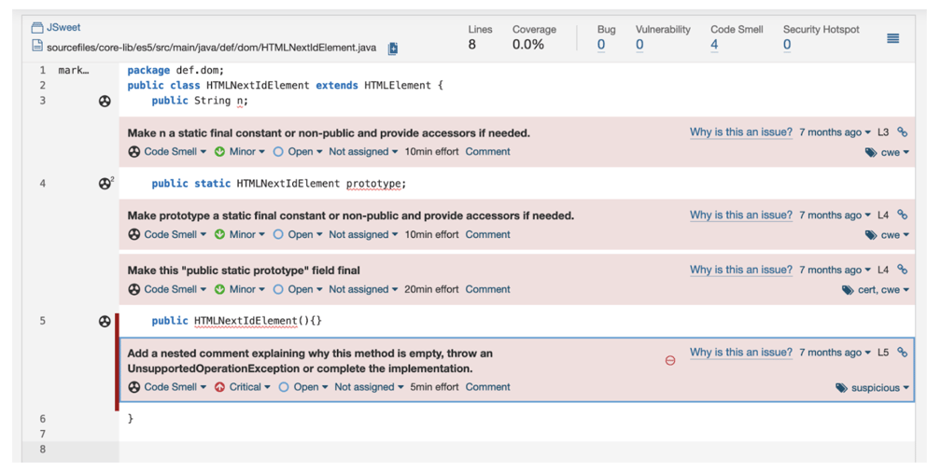
Task: Click Why is this an issue for L5
Action: click(740, 353)
